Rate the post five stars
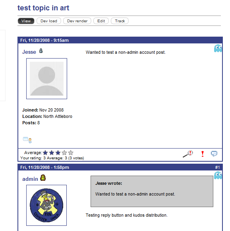Viewport: 230px width, 231px height. pos(71,153)
